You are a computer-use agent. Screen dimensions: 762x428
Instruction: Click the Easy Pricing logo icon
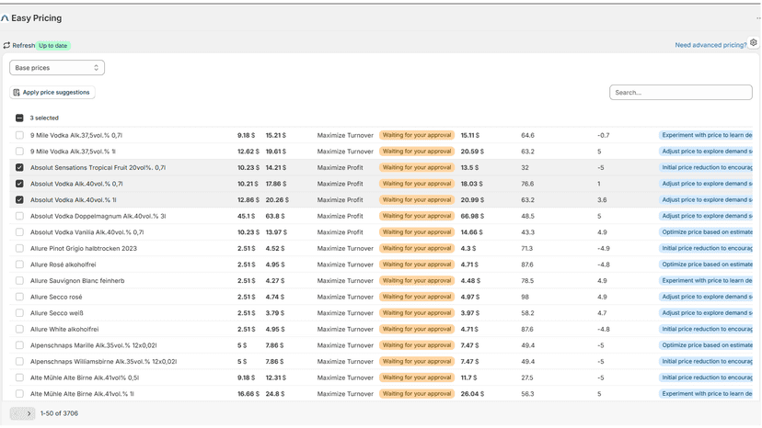point(5,18)
